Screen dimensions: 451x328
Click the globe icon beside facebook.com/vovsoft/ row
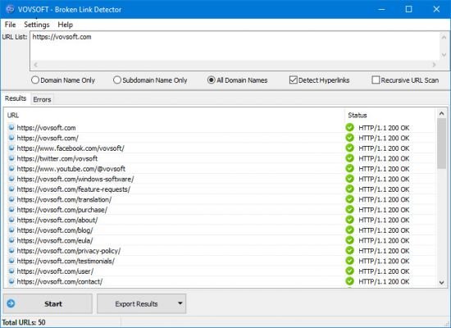pos(11,148)
